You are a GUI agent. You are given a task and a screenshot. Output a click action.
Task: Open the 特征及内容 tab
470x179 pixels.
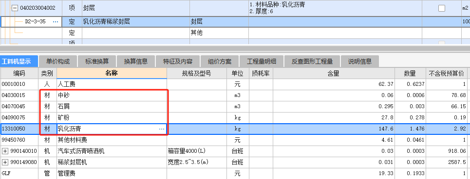tap(177, 62)
